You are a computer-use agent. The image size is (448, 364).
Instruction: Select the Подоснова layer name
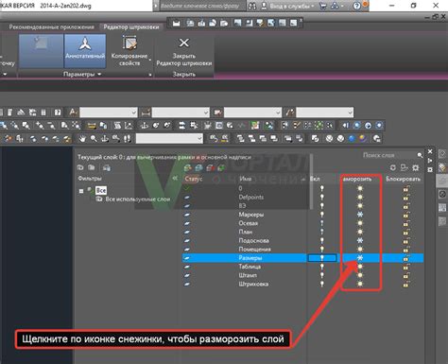[253, 240]
